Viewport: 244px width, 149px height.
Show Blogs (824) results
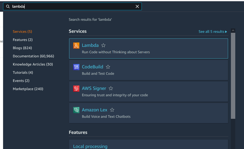point(22,48)
